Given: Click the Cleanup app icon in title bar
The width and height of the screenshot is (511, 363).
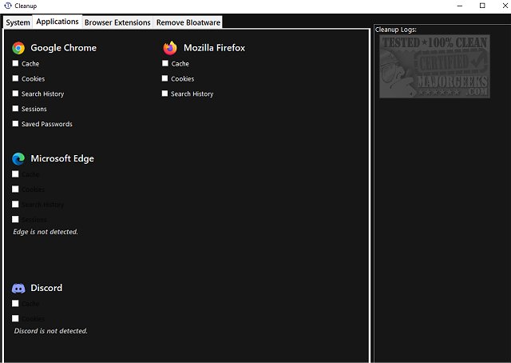Looking at the screenshot, I should 8,6.
